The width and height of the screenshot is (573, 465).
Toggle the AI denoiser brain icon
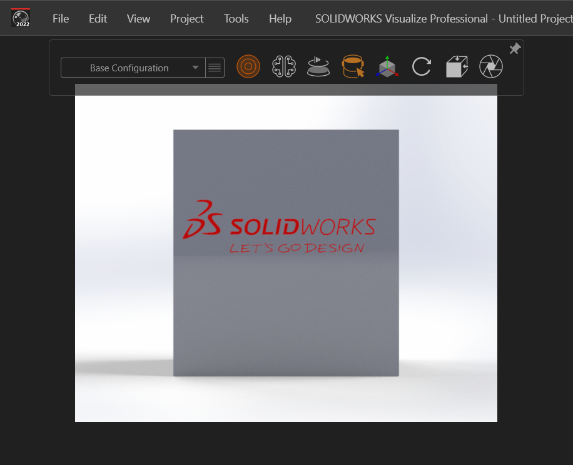pyautogui.click(x=284, y=66)
